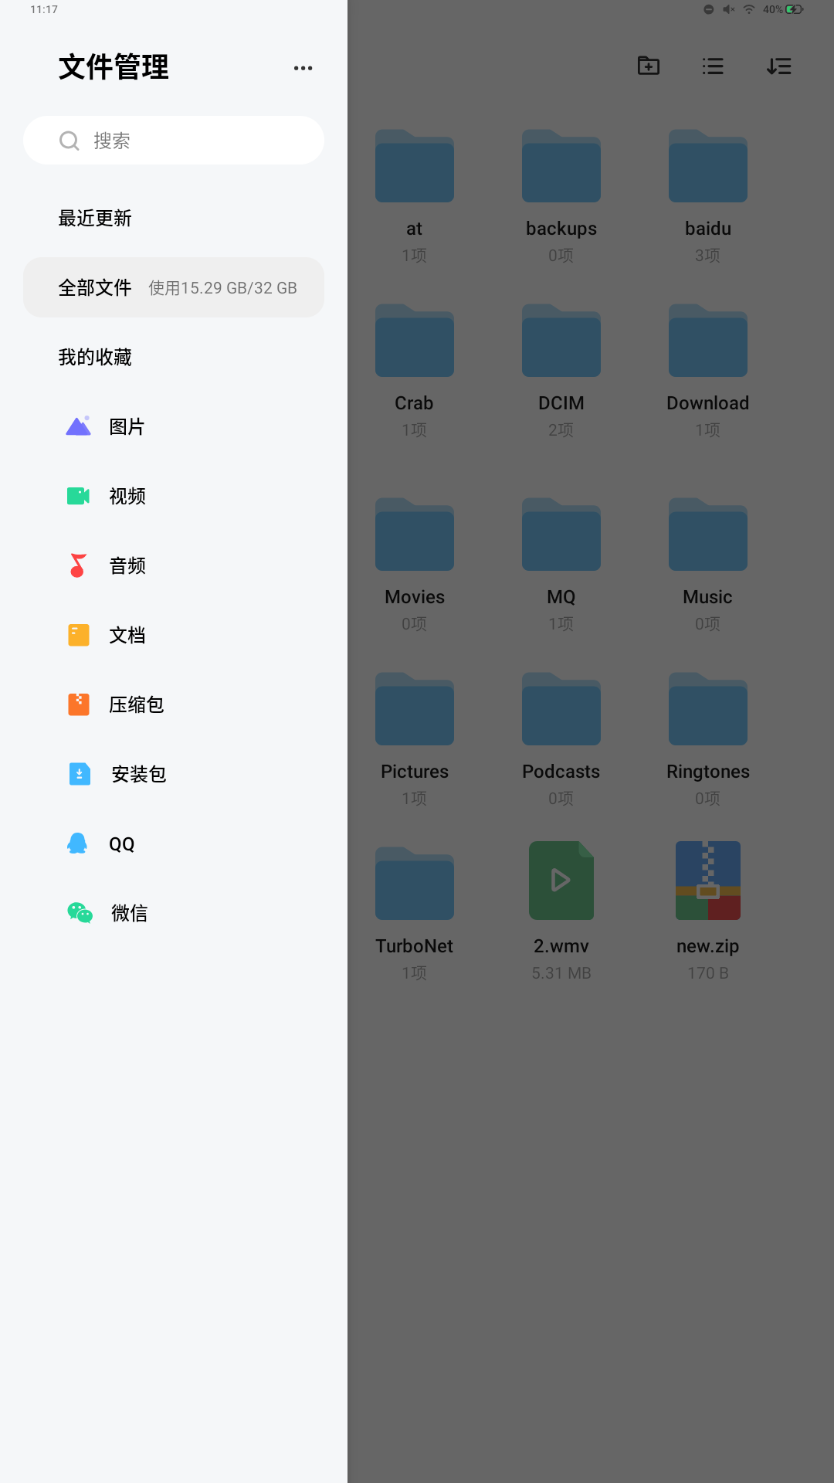Focus the 搜索 search field
The width and height of the screenshot is (834, 1483).
click(x=174, y=141)
